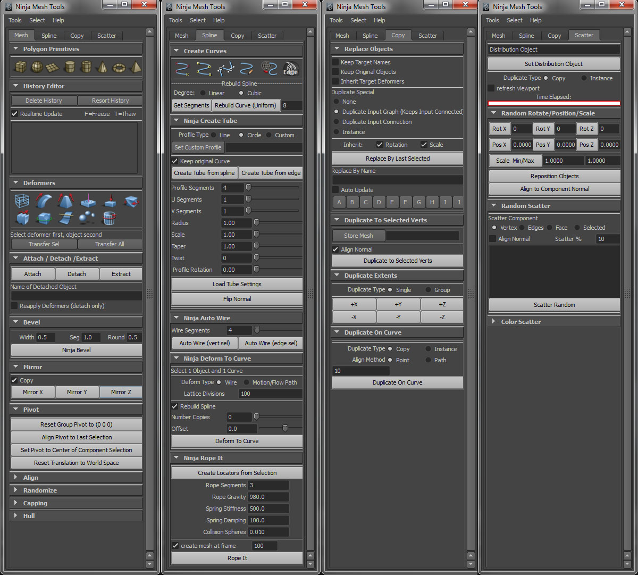Create a polygon cone primitive
Viewport: 638px width, 575px height.
click(102, 67)
